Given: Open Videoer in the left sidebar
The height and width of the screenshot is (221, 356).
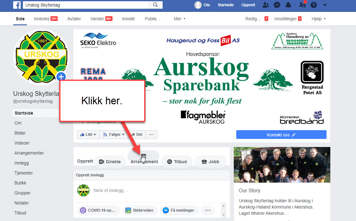Looking at the screenshot, I should click(x=22, y=143).
